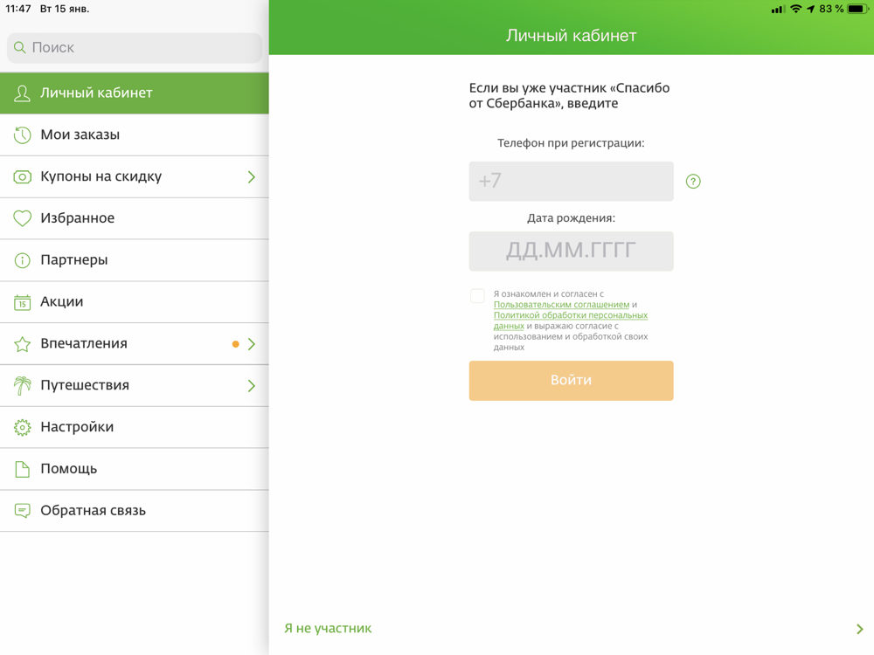Tap the Вт 15 янв. date text
874x655 pixels.
click(x=65, y=9)
